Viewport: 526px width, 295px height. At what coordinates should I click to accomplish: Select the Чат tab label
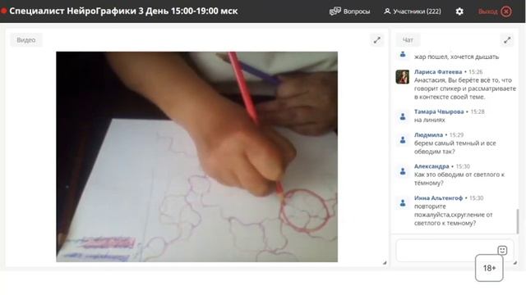(x=408, y=40)
